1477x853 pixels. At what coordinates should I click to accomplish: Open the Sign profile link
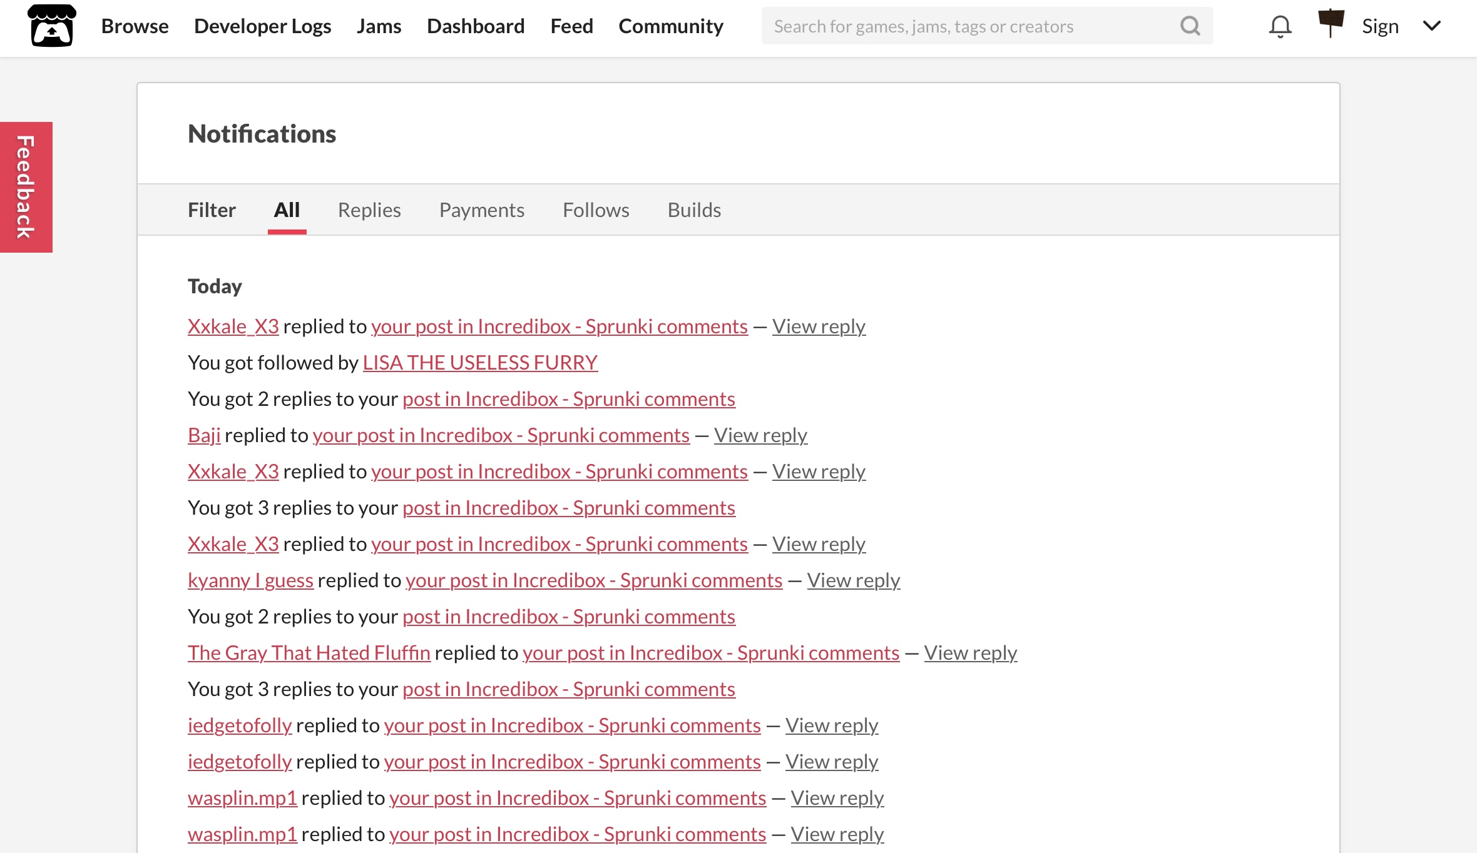[1380, 26]
